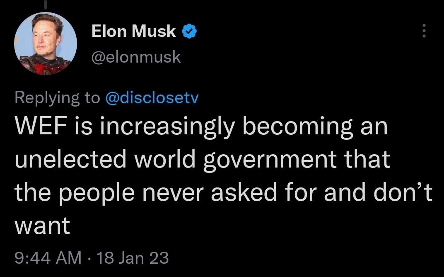
Task: Click the word "world" in the tweet
Action: pyautogui.click(x=165, y=159)
